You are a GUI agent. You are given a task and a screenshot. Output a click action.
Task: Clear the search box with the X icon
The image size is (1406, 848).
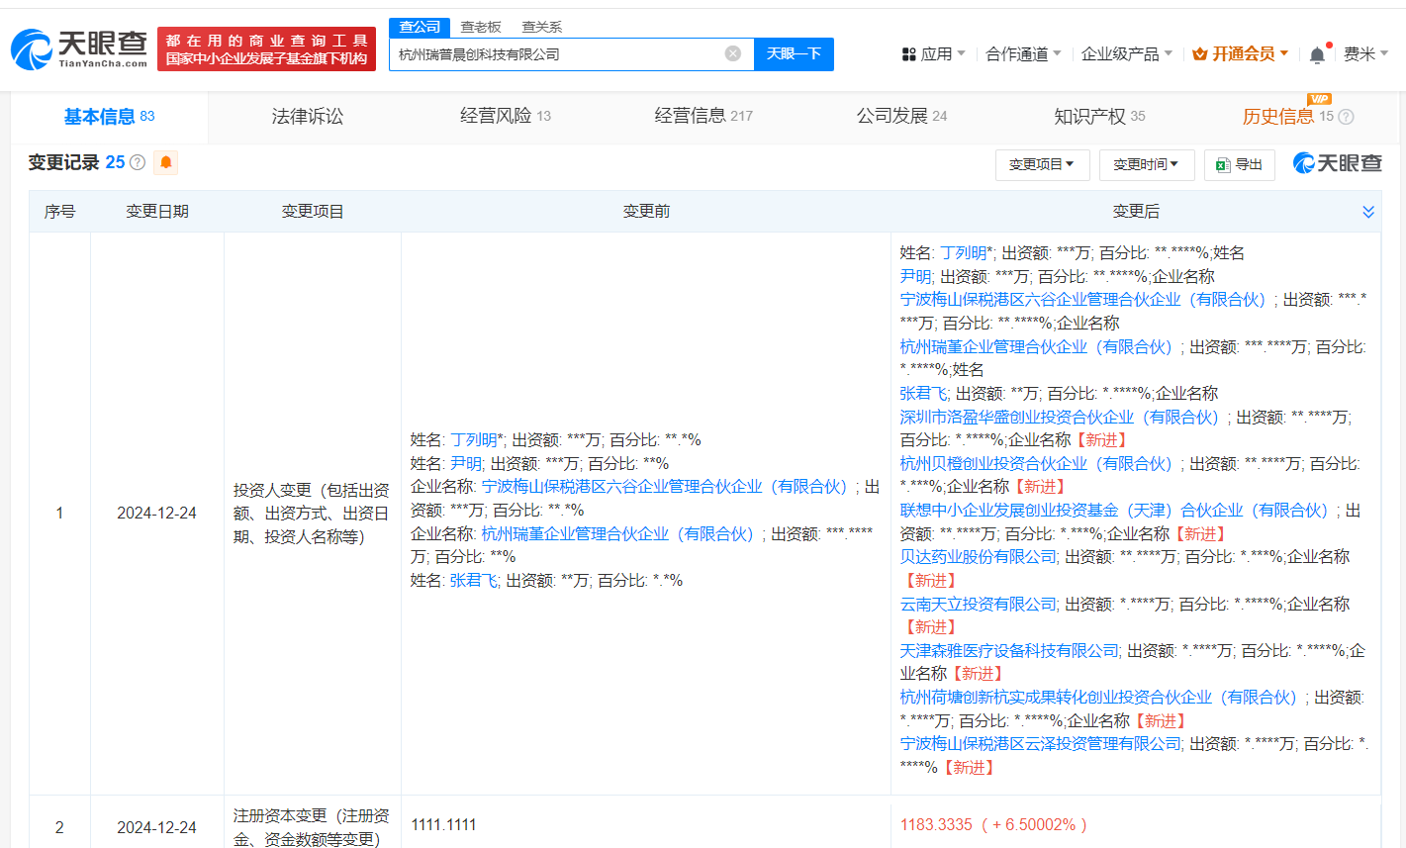click(733, 53)
